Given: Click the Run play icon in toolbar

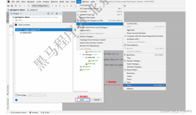Looking at the screenshot, I should click(x=52, y=6).
